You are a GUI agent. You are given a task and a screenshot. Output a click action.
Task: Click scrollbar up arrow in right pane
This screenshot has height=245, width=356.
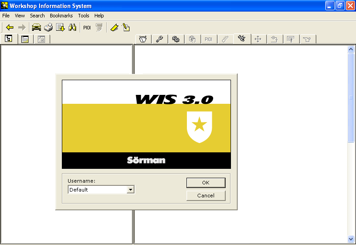pos(351,49)
